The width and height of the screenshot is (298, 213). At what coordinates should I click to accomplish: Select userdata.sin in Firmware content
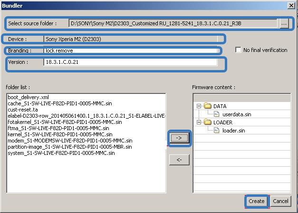[x=237, y=114]
